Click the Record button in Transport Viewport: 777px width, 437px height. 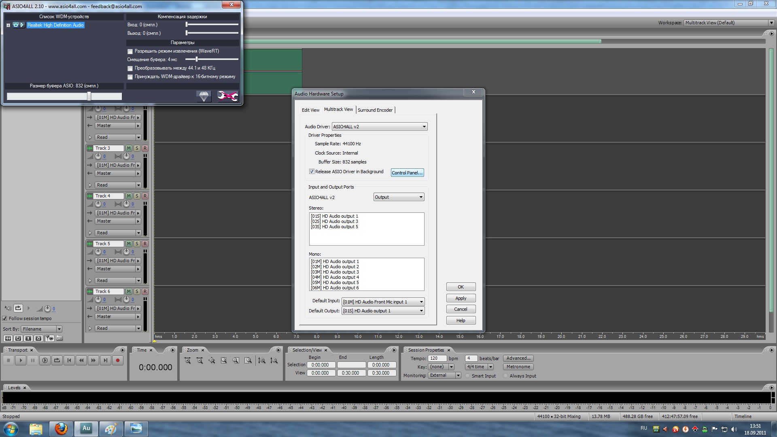(x=117, y=360)
